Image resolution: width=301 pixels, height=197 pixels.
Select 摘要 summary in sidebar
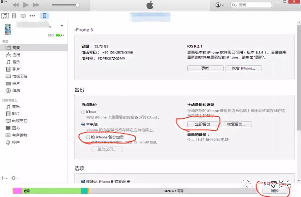(34, 48)
